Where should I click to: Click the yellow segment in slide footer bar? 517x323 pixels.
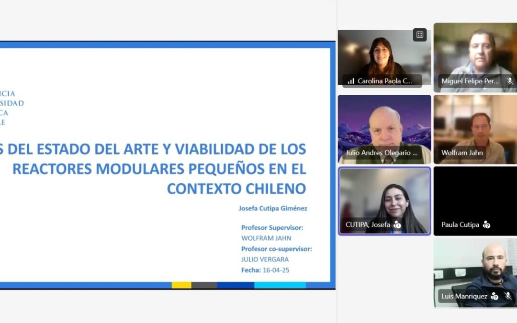[x=181, y=285]
